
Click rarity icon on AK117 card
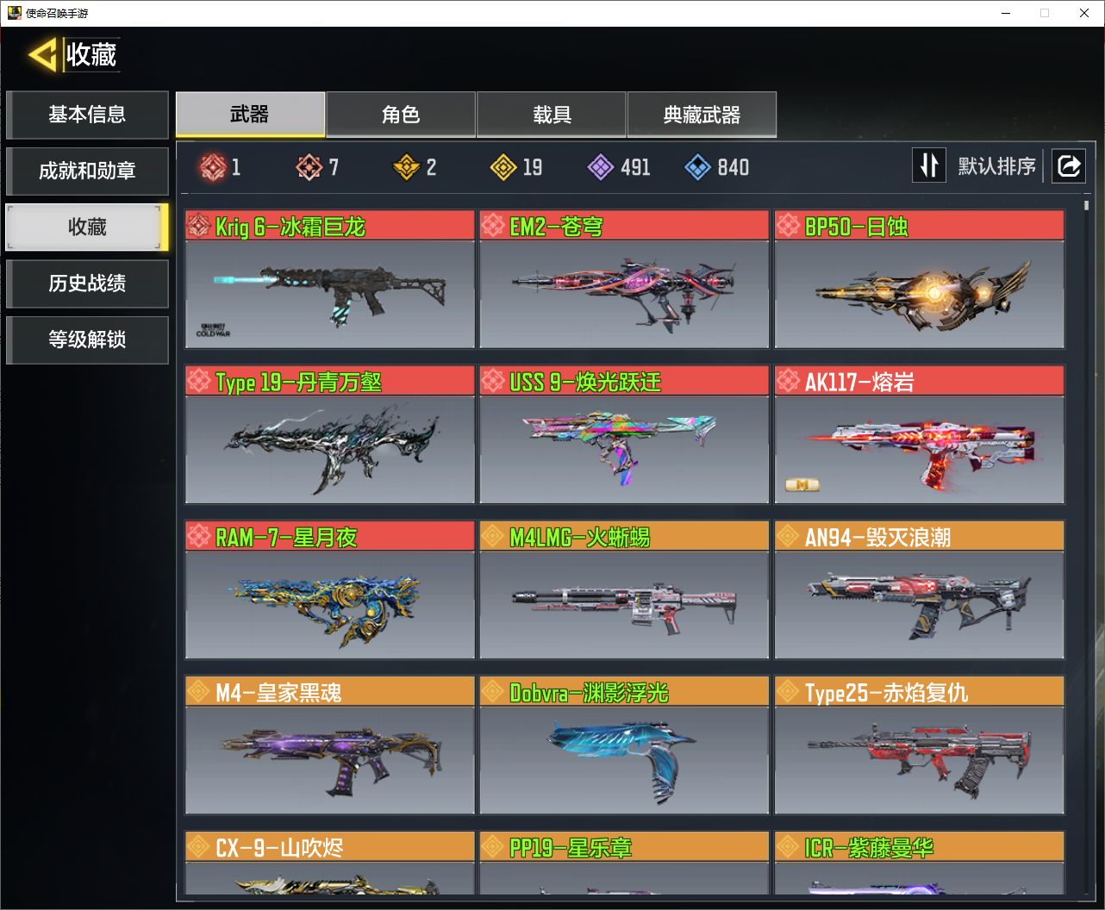click(x=789, y=381)
